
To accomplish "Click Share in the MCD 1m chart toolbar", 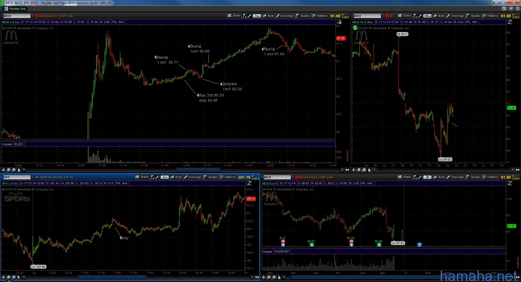I will click(234, 16).
